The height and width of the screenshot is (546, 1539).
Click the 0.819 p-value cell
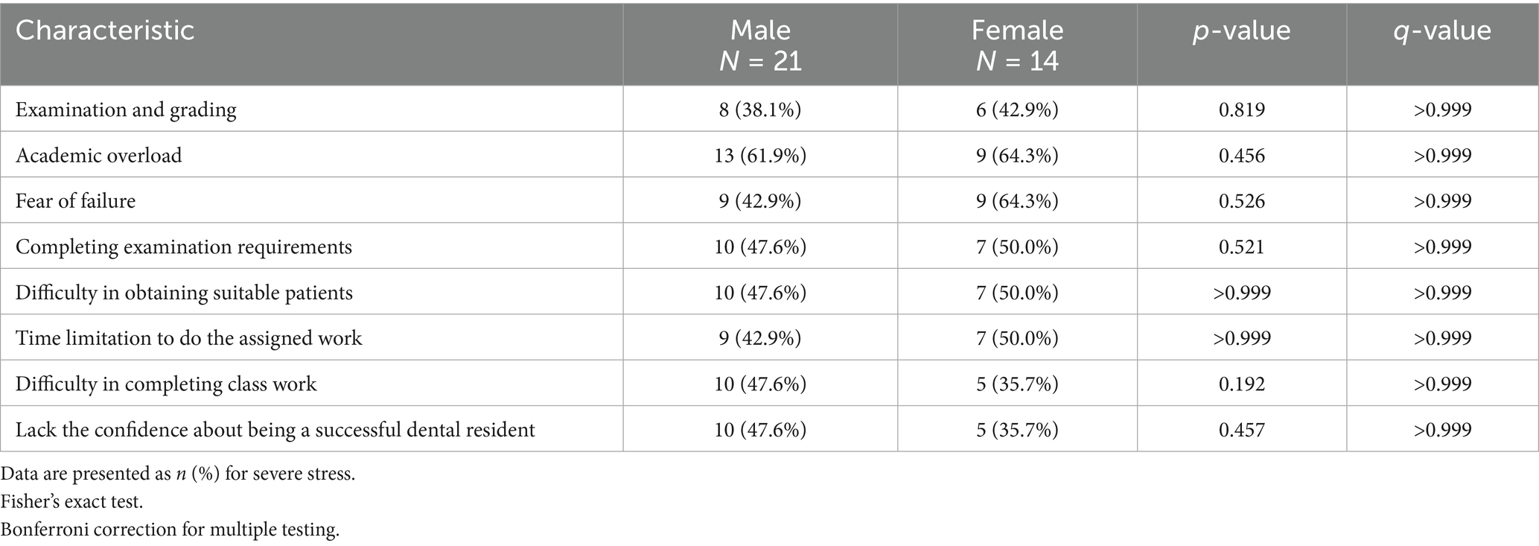[x=1241, y=110]
